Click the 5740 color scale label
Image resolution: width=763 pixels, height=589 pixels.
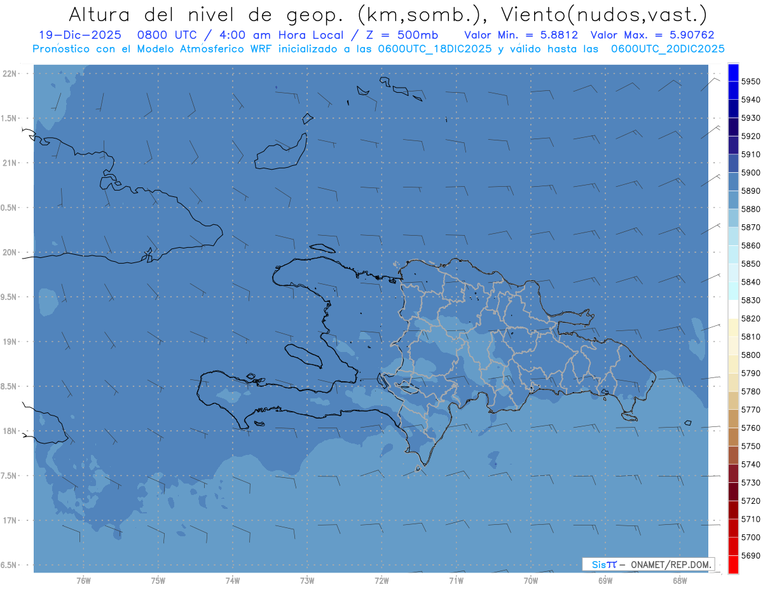click(x=750, y=464)
